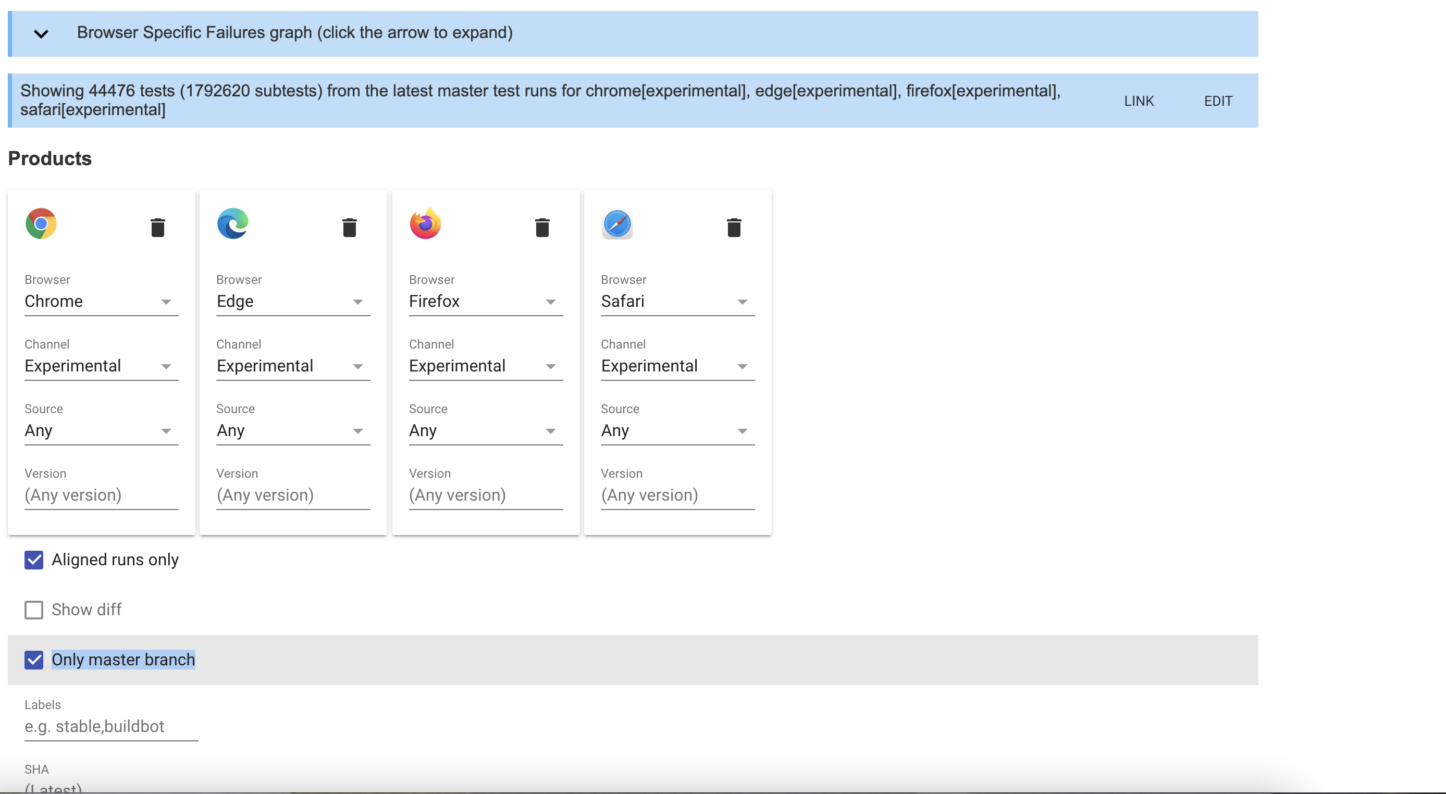Uncheck Aligned runs only
1446x794 pixels.
[34, 560]
